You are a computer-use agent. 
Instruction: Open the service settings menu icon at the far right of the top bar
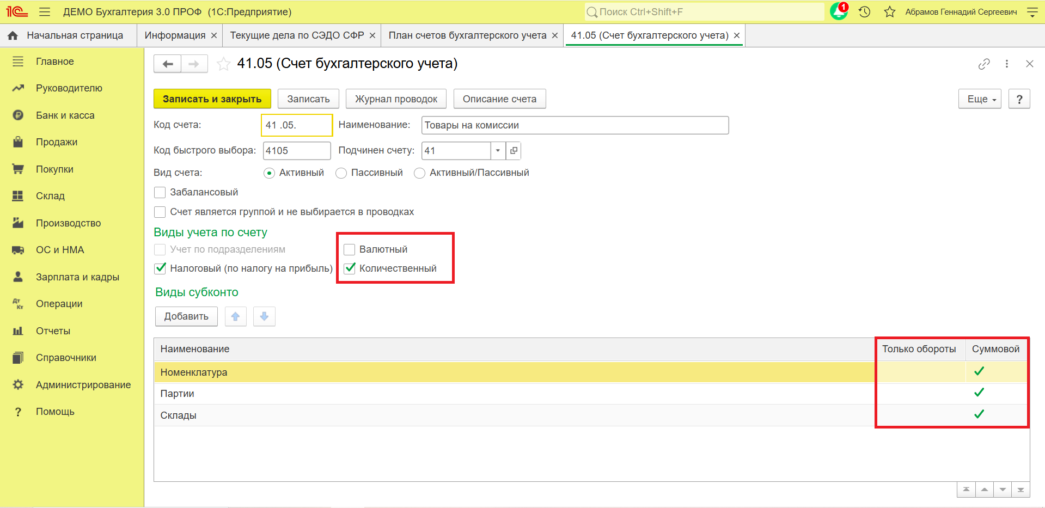pos(1032,12)
